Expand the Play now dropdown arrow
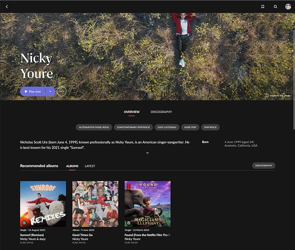This screenshot has height=250, width=295. (51, 91)
